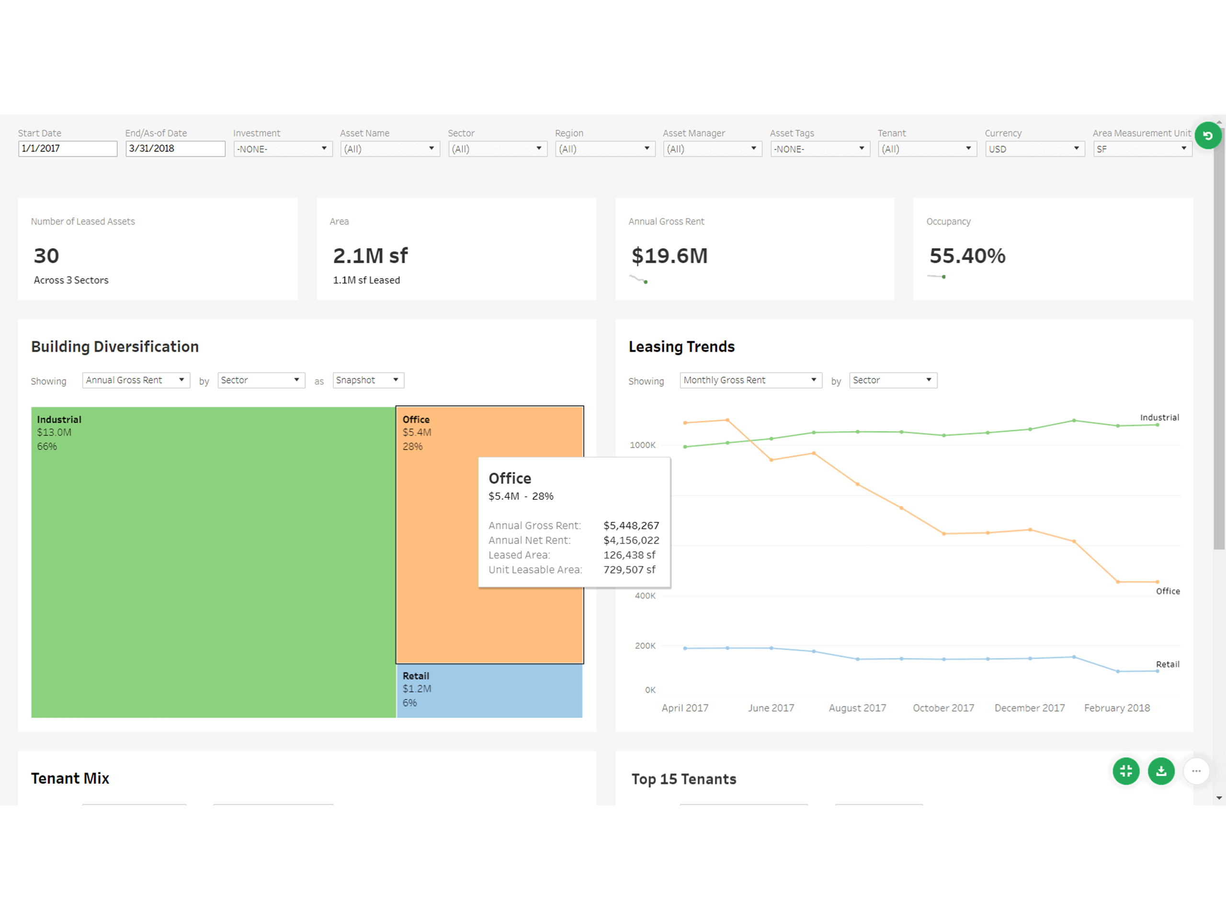Click the green exit-fullscreen icon
Image resolution: width=1226 pixels, height=920 pixels.
pyautogui.click(x=1126, y=771)
